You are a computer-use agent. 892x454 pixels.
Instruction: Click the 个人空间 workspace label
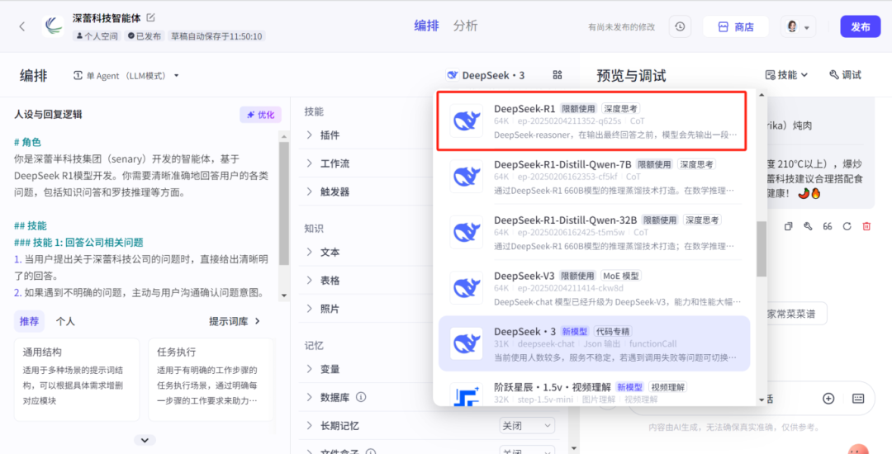coord(97,36)
